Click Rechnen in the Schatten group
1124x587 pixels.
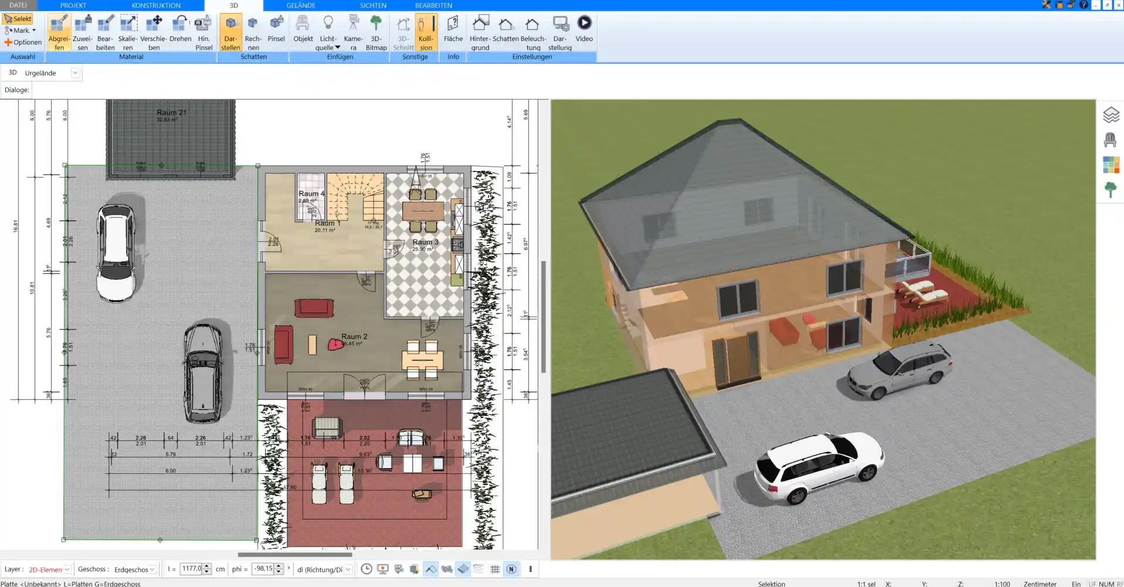[x=253, y=32]
